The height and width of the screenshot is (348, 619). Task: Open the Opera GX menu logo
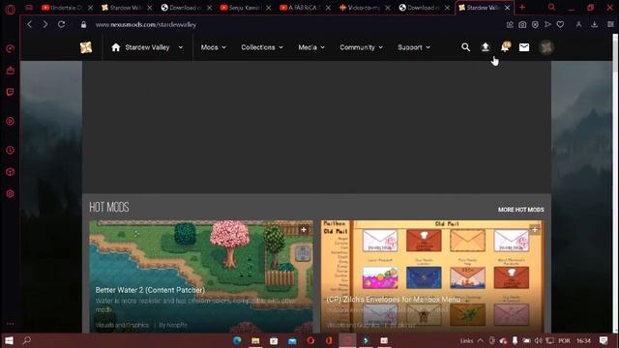pyautogui.click(x=11, y=9)
